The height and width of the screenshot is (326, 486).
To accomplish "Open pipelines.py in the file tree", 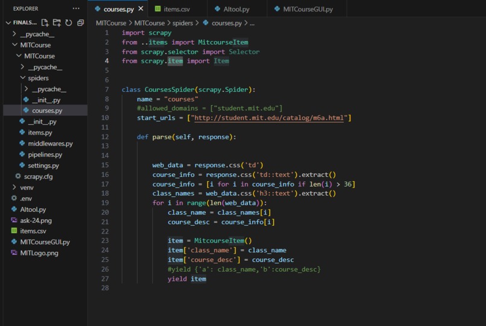I will click(x=45, y=155).
